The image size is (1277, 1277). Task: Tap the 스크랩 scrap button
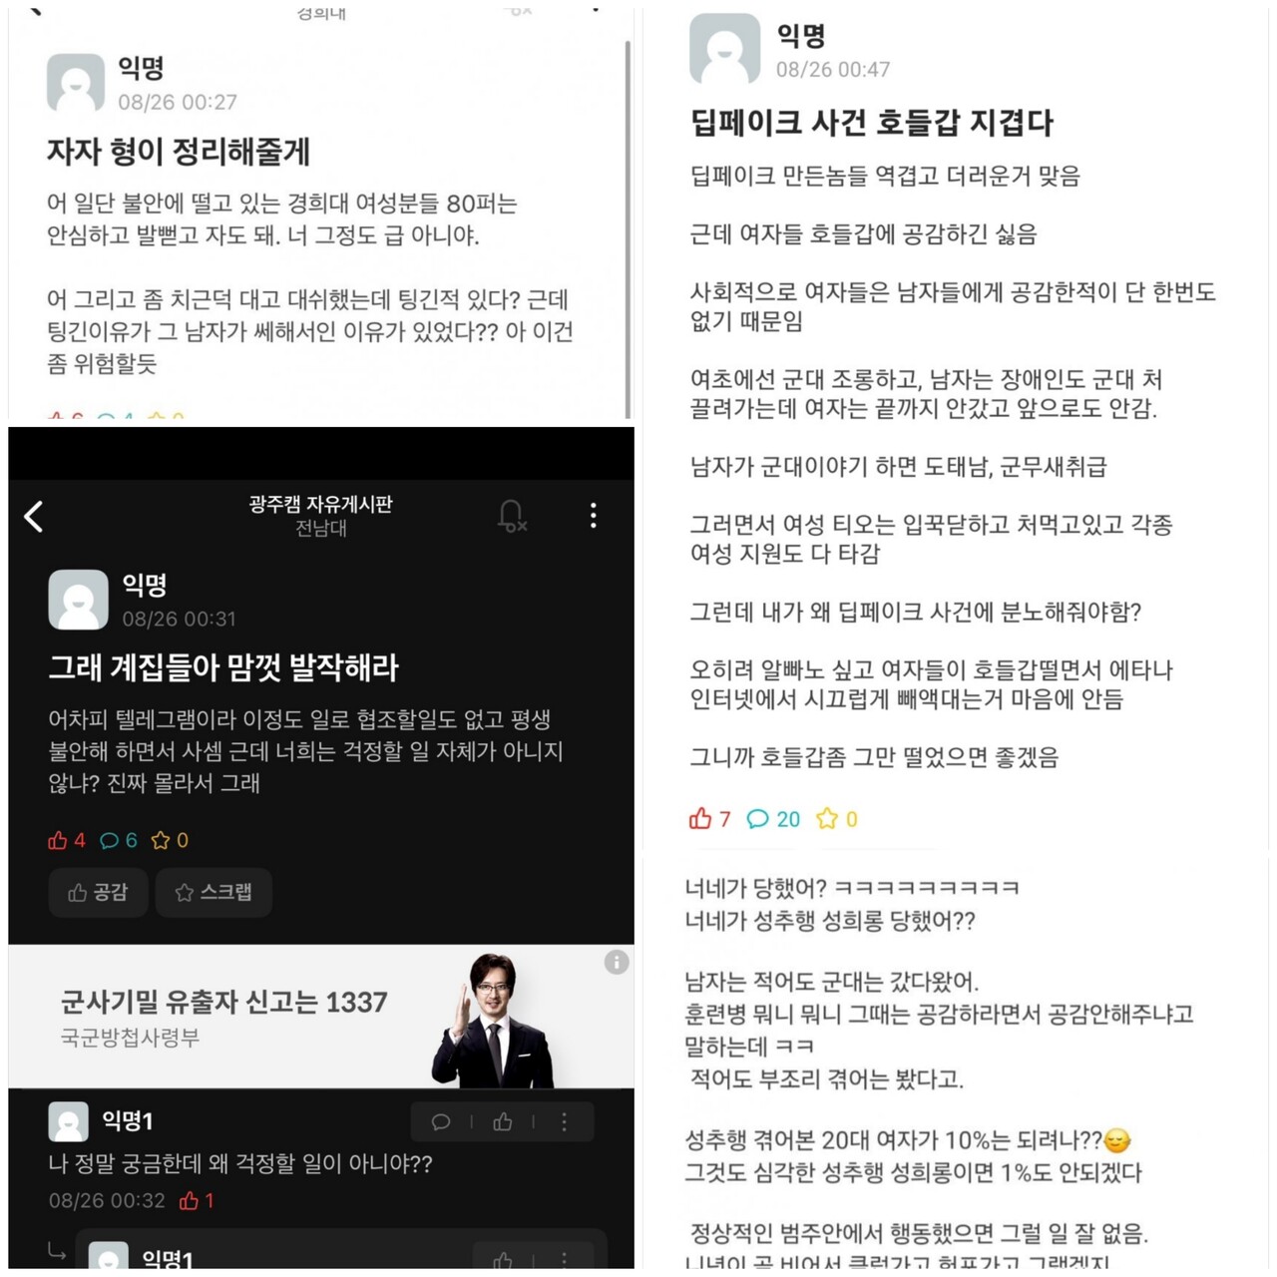coord(213,892)
